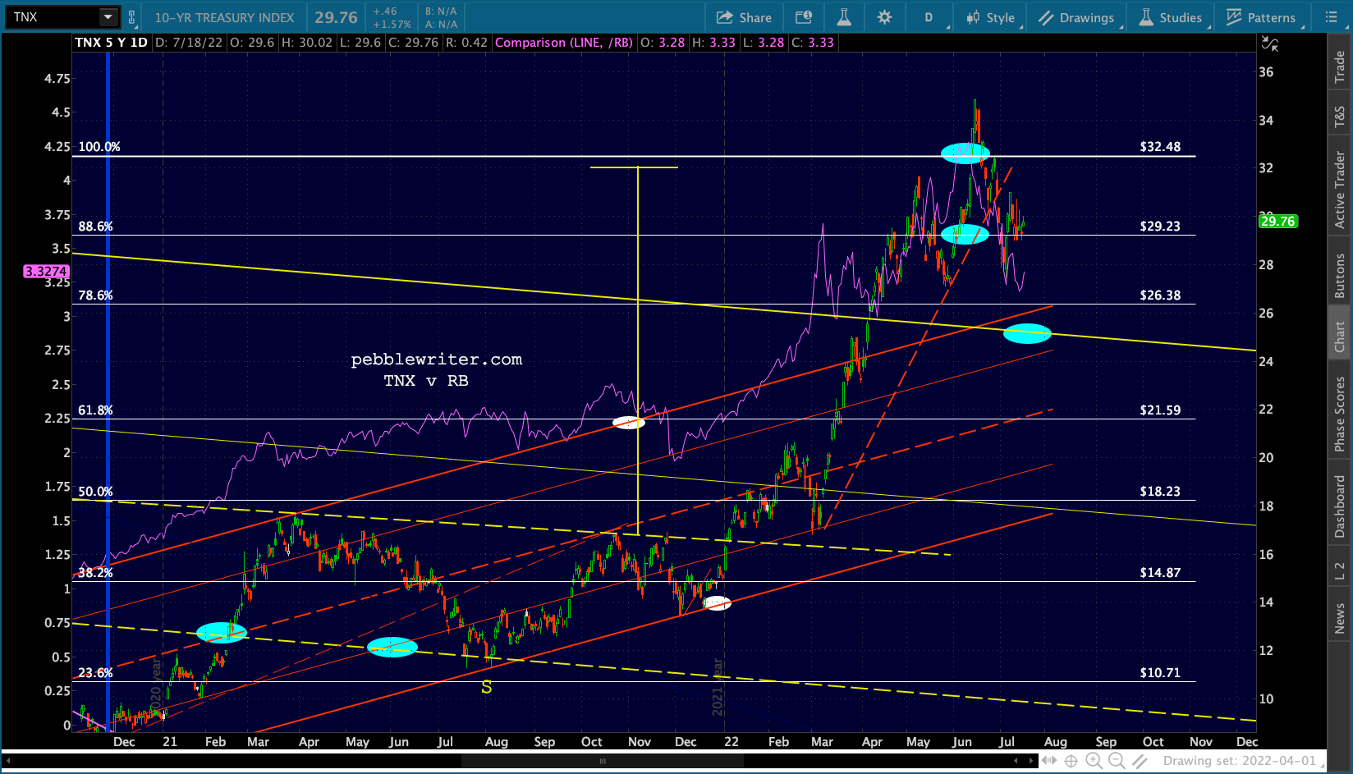Click the zoom in magnifier icon
This screenshot has width=1353, height=774.
[1094, 761]
